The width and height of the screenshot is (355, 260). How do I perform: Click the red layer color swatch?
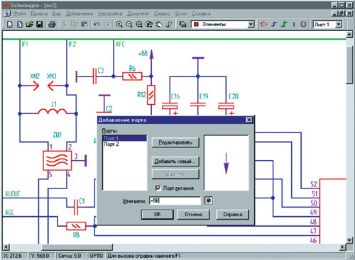point(196,24)
